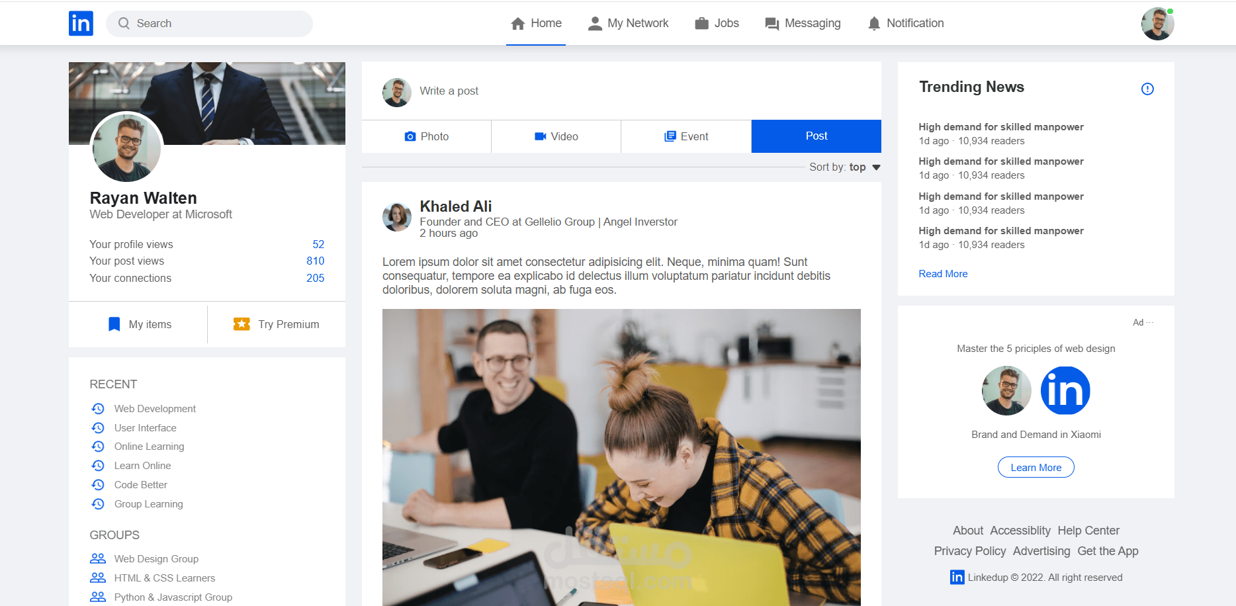Viewport: 1236px width, 606px height.
Task: Open the Web Design Group link
Action: click(156, 559)
